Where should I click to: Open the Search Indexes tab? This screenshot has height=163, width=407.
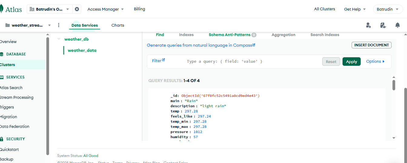click(x=325, y=35)
